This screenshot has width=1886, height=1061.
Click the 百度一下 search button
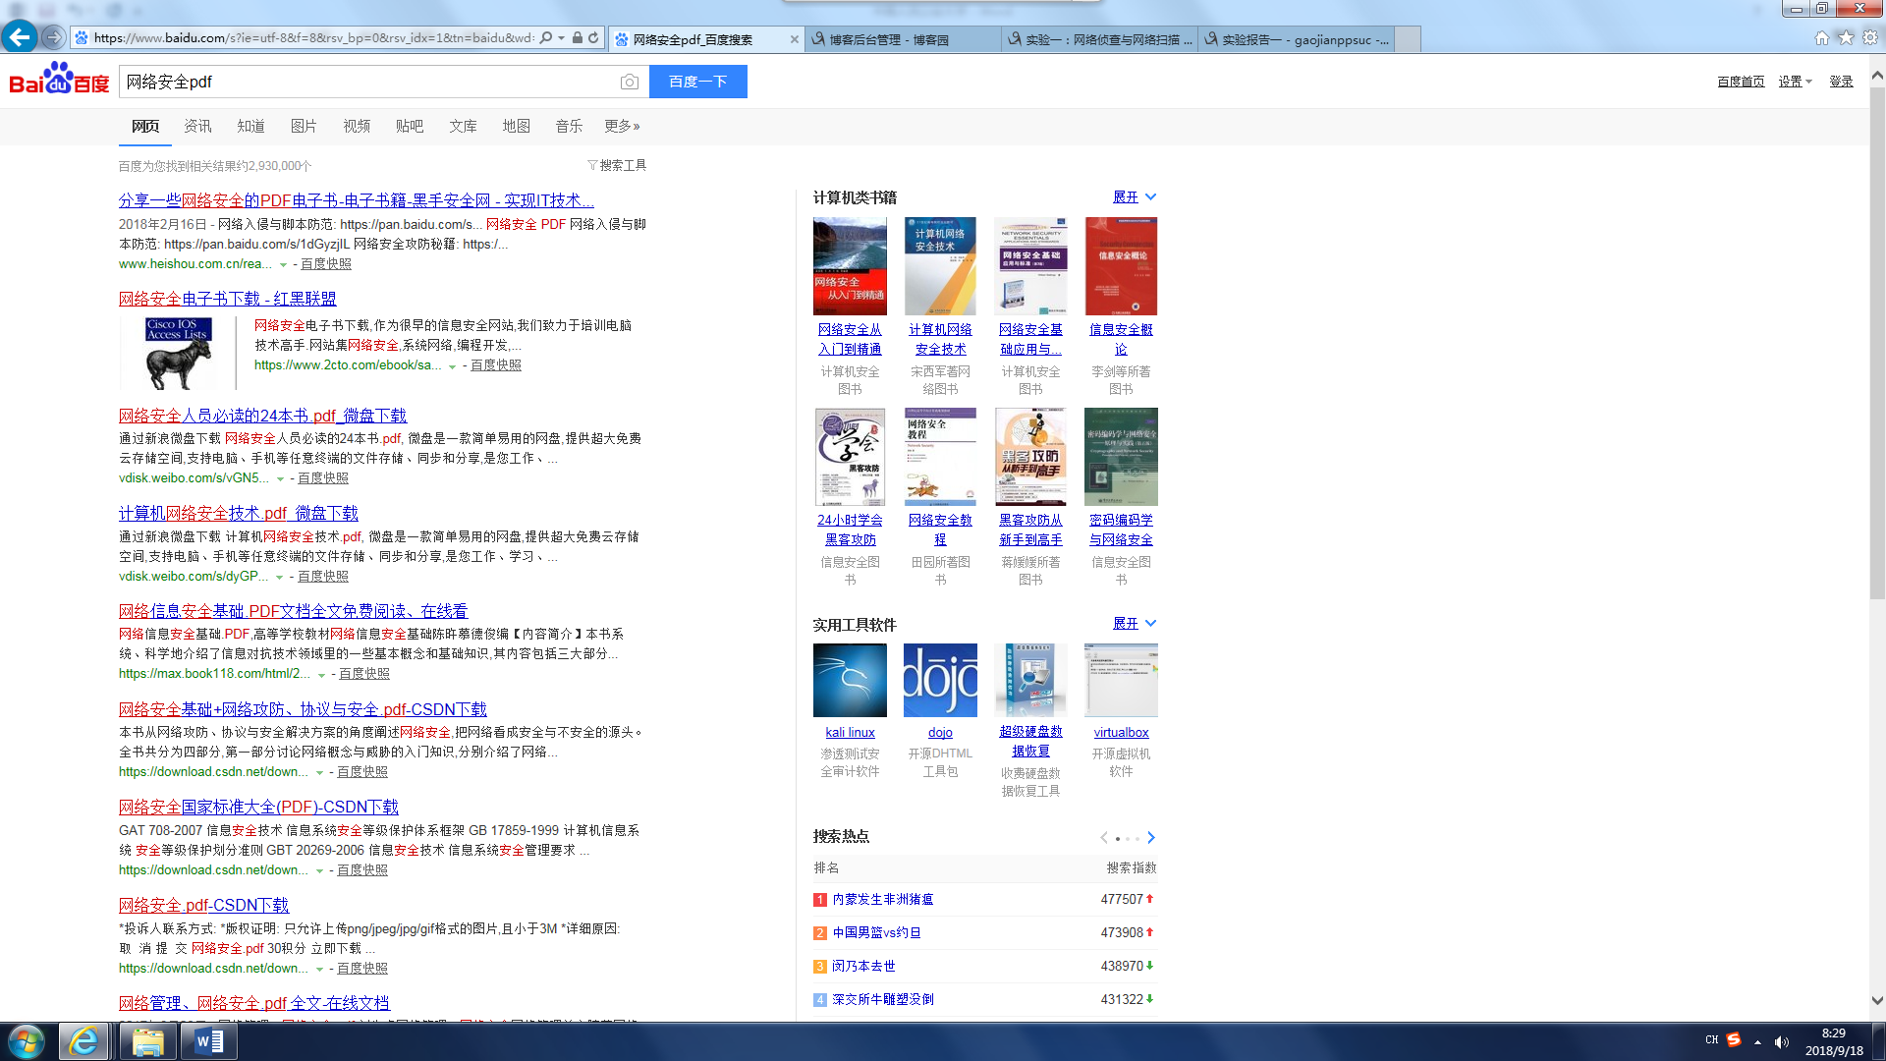[697, 82]
